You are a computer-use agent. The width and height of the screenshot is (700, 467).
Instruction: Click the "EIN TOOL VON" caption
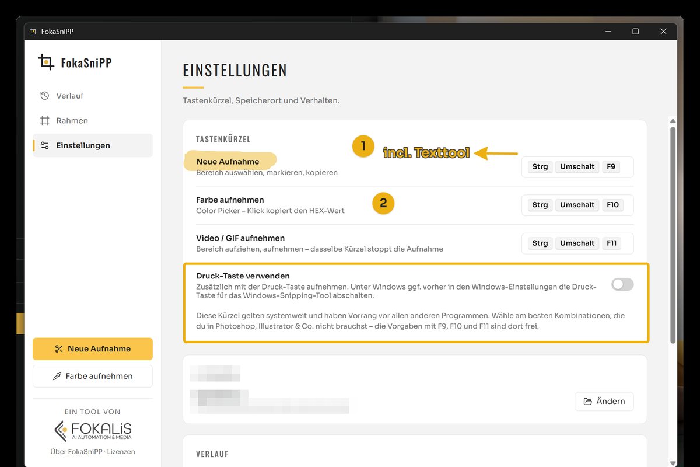click(x=93, y=412)
